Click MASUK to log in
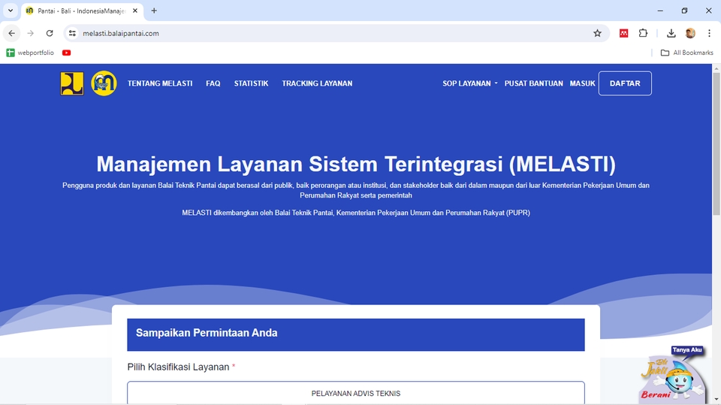Screen dimensions: 721x405 coord(582,83)
